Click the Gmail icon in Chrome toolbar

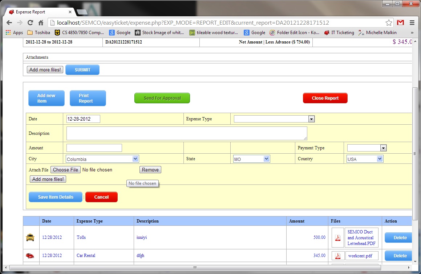[x=400, y=22]
